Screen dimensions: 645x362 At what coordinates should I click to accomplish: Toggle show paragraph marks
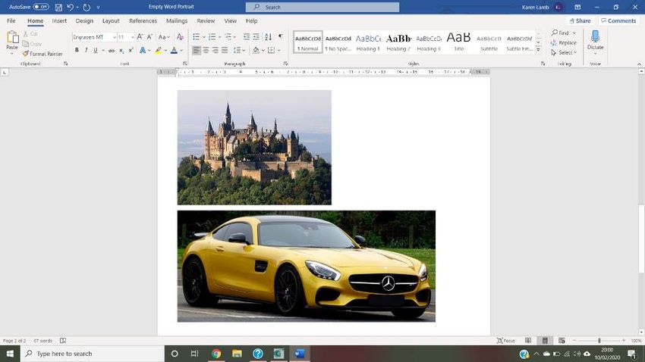point(281,37)
